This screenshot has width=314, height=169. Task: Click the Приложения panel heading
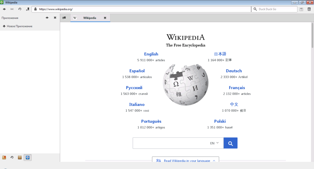pos(10,18)
